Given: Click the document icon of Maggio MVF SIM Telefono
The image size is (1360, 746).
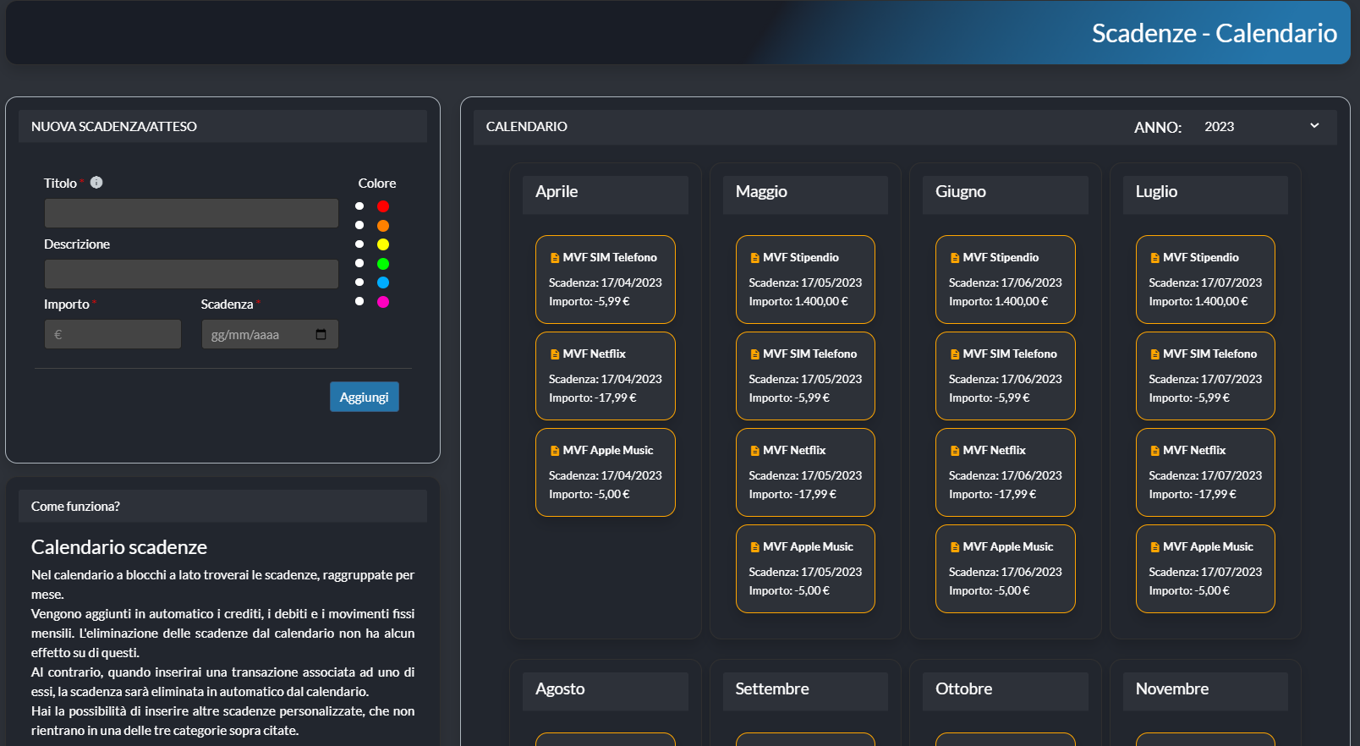Looking at the screenshot, I should click(754, 354).
